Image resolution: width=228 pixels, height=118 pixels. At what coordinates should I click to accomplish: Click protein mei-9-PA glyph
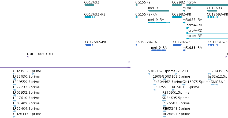tap(159, 50)
